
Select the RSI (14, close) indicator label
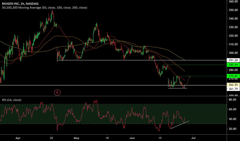12,100
